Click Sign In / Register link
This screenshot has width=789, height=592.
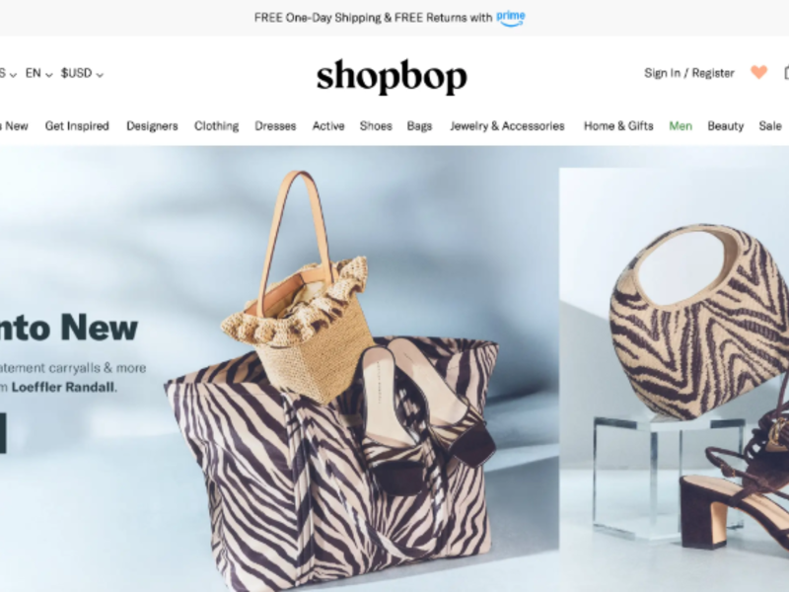(x=688, y=73)
